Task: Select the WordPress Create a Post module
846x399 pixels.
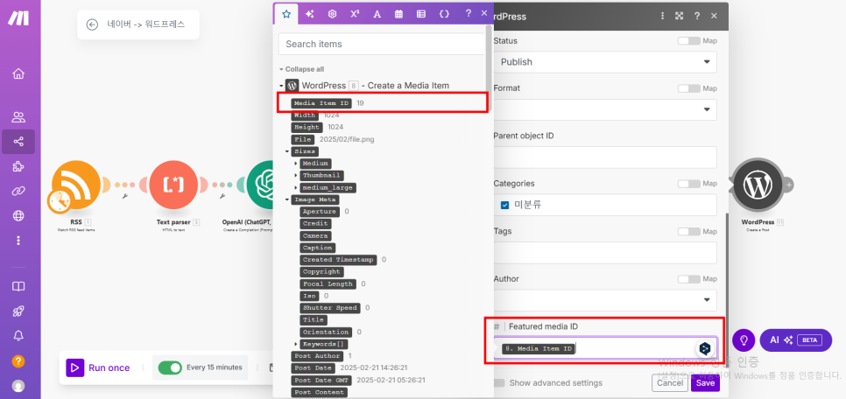Action: click(x=758, y=185)
